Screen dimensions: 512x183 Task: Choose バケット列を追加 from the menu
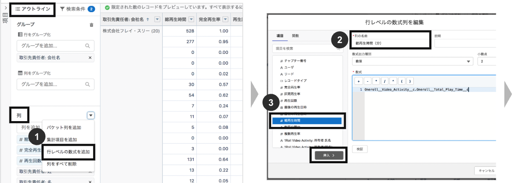coord(63,127)
